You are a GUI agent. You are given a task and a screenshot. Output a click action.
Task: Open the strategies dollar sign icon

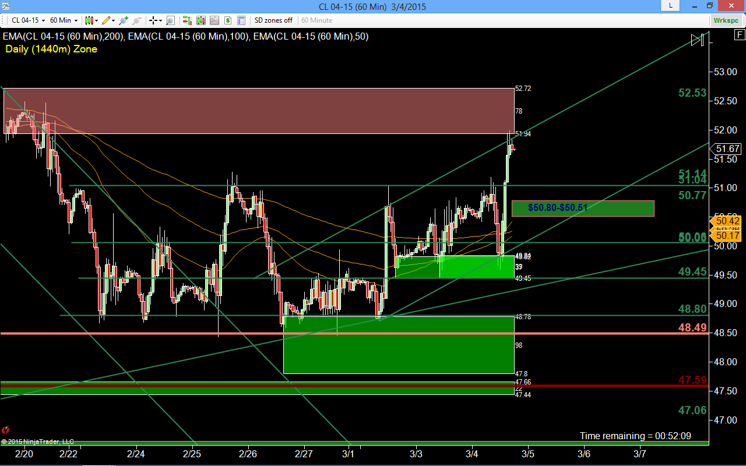click(228, 20)
